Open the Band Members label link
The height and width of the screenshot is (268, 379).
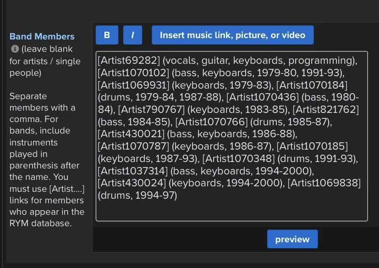pos(42,36)
